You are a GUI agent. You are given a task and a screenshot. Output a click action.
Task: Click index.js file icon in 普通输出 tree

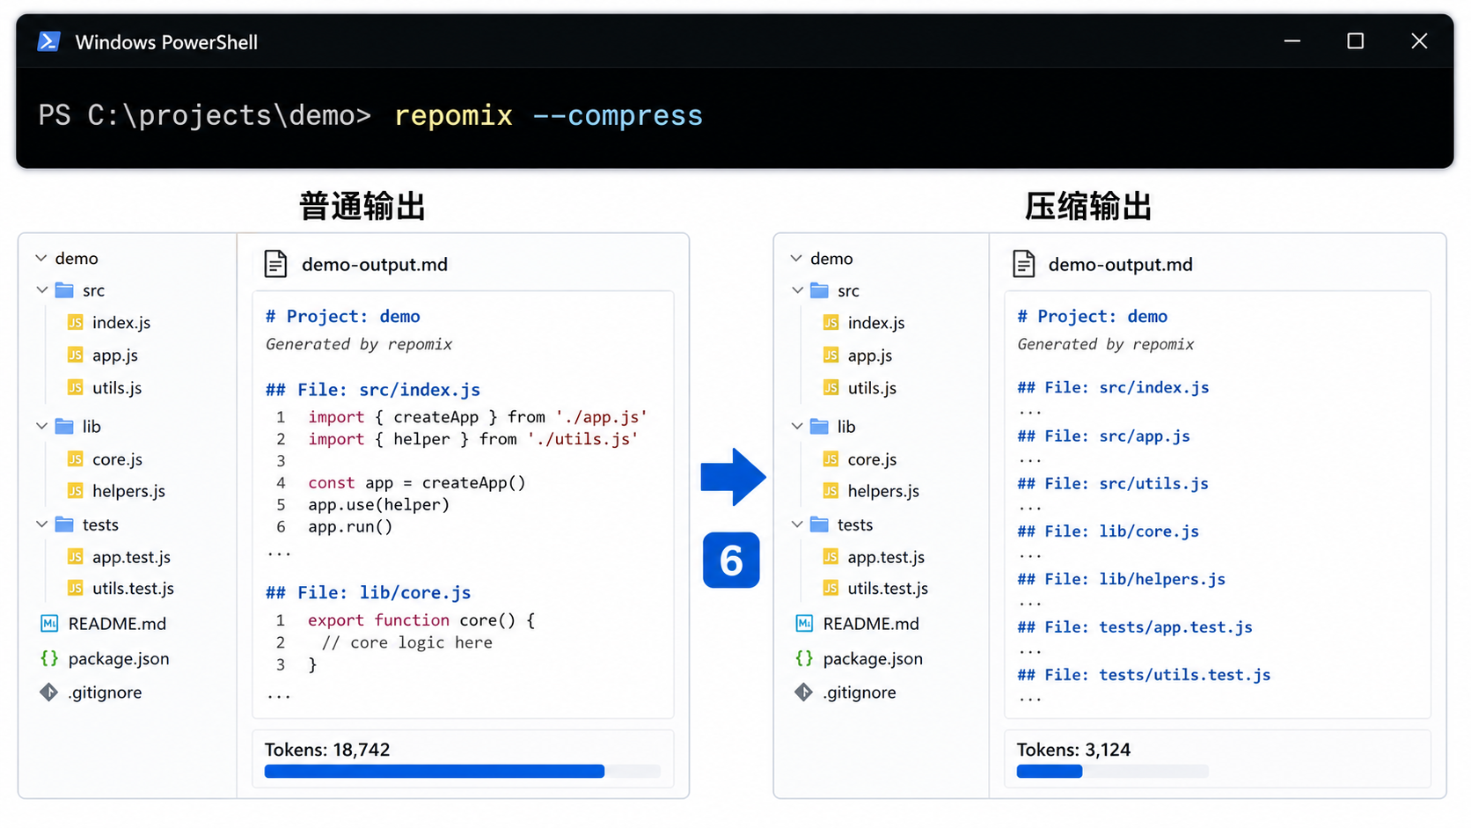click(76, 323)
